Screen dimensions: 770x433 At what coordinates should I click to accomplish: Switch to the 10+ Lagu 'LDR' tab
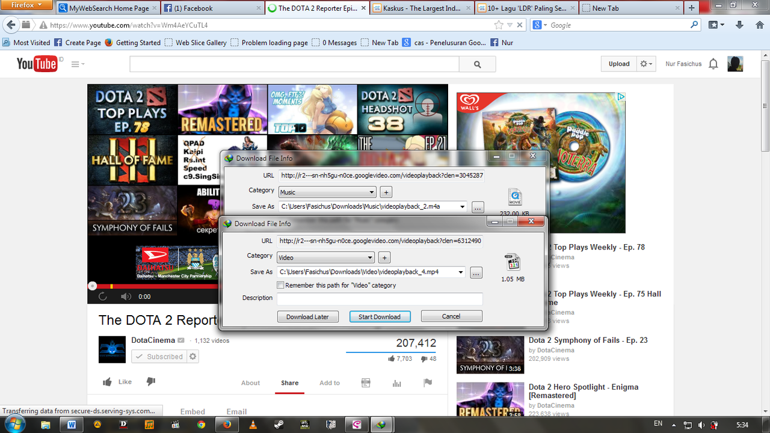pyautogui.click(x=526, y=8)
